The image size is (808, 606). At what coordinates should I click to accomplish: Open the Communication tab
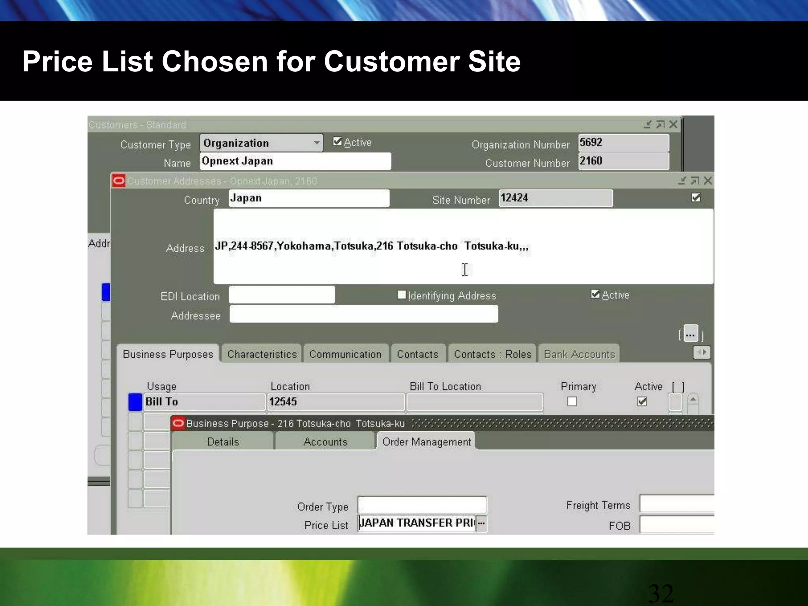click(345, 354)
